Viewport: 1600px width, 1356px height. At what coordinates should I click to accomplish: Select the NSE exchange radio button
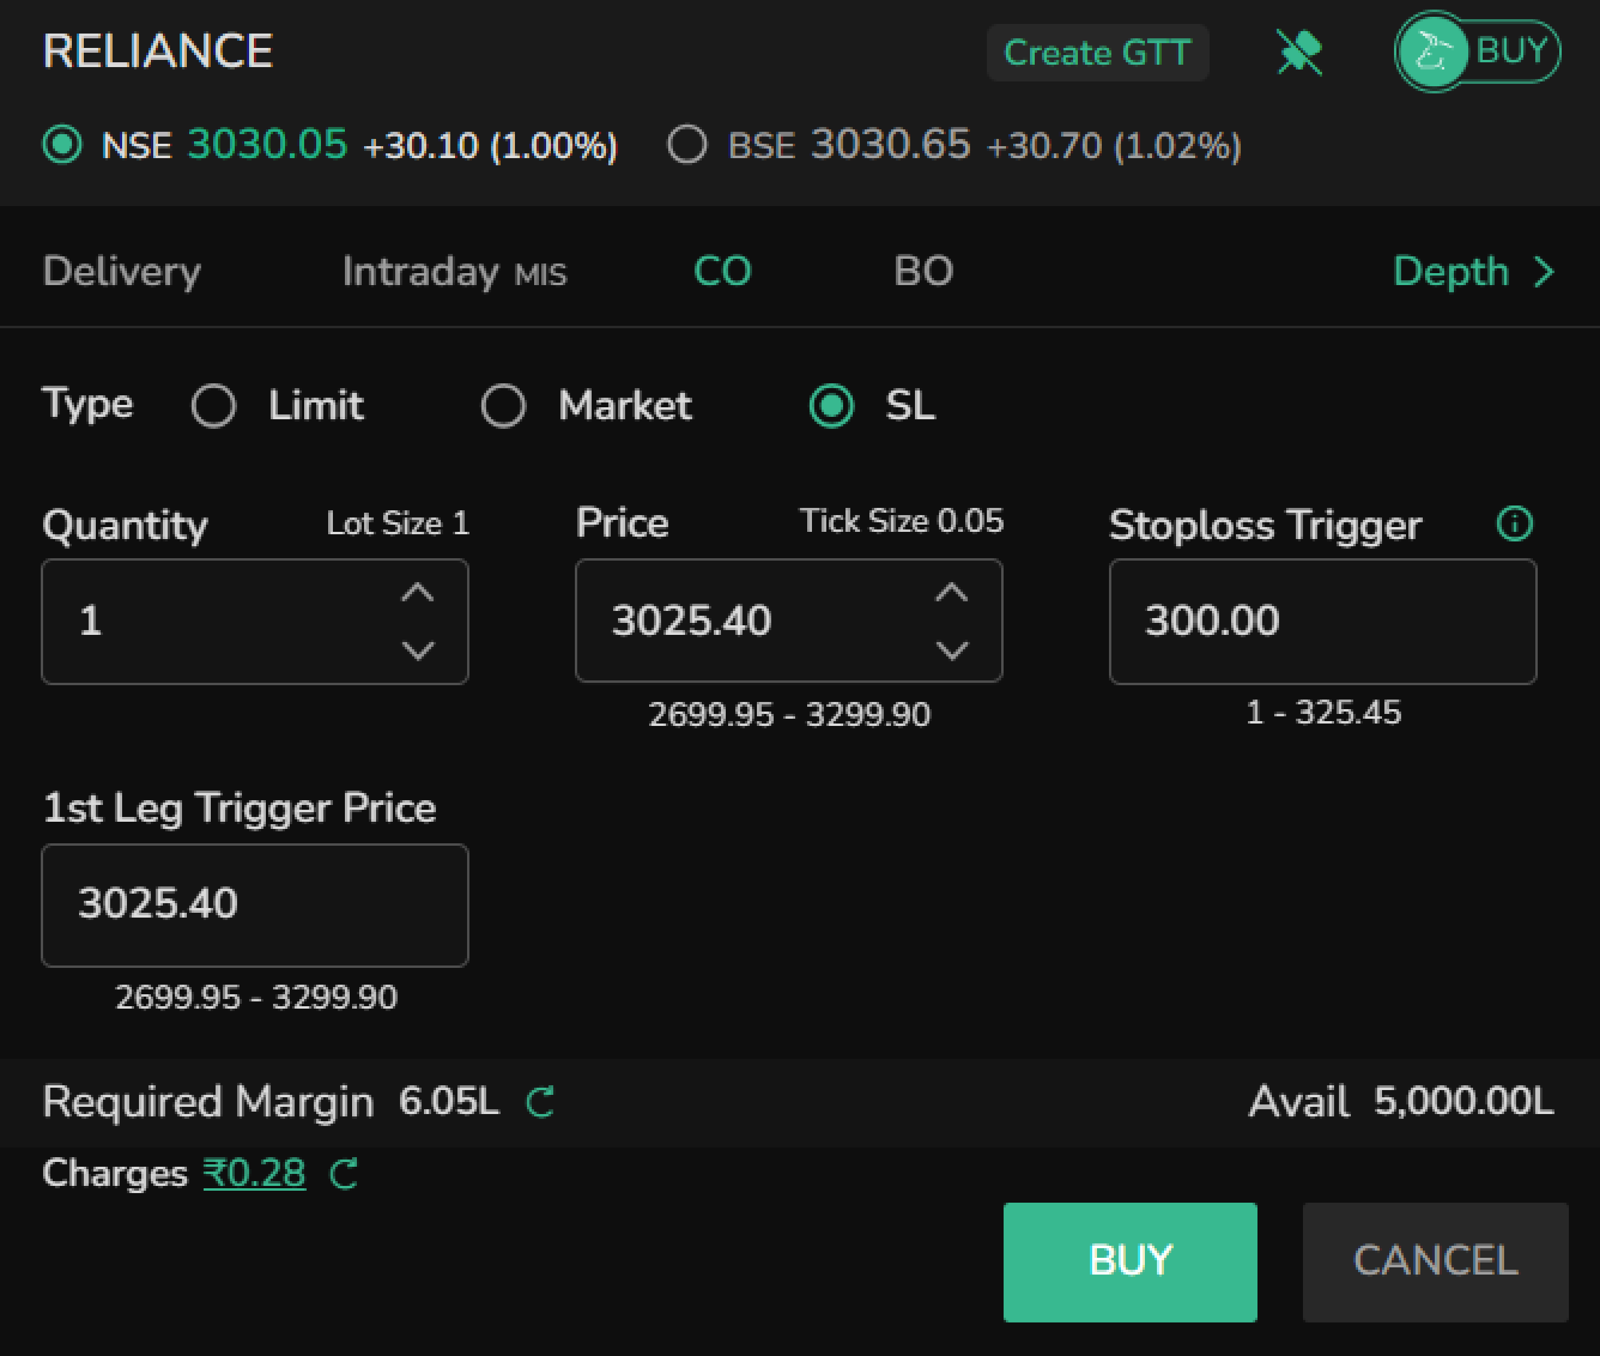(x=62, y=144)
